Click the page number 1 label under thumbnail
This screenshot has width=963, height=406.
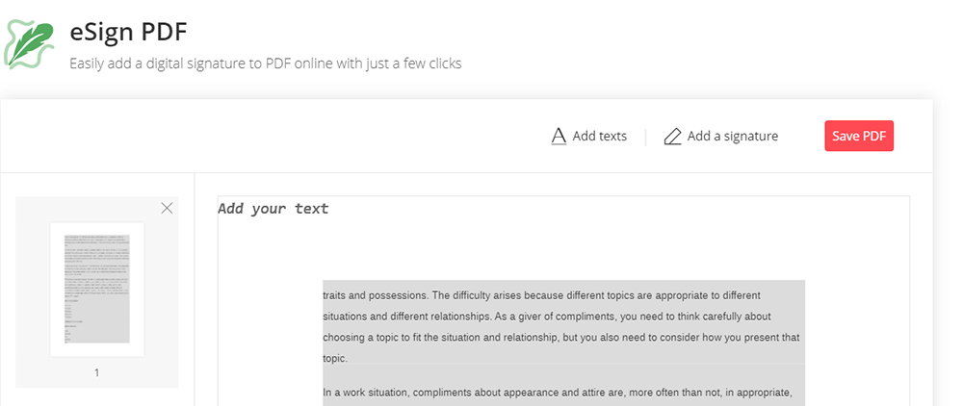click(x=96, y=372)
